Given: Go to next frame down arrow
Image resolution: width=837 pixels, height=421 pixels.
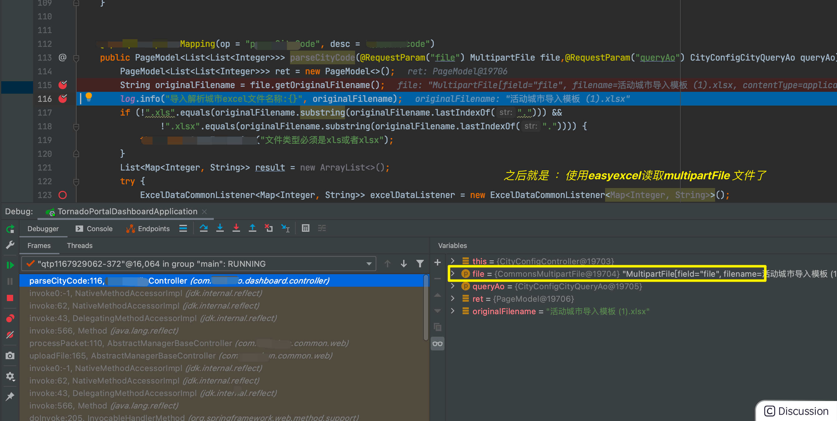Looking at the screenshot, I should [403, 264].
